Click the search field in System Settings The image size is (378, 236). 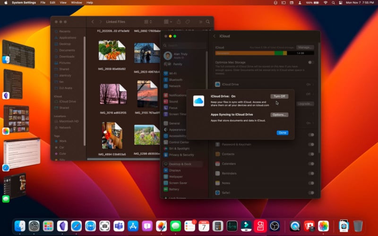(184, 45)
